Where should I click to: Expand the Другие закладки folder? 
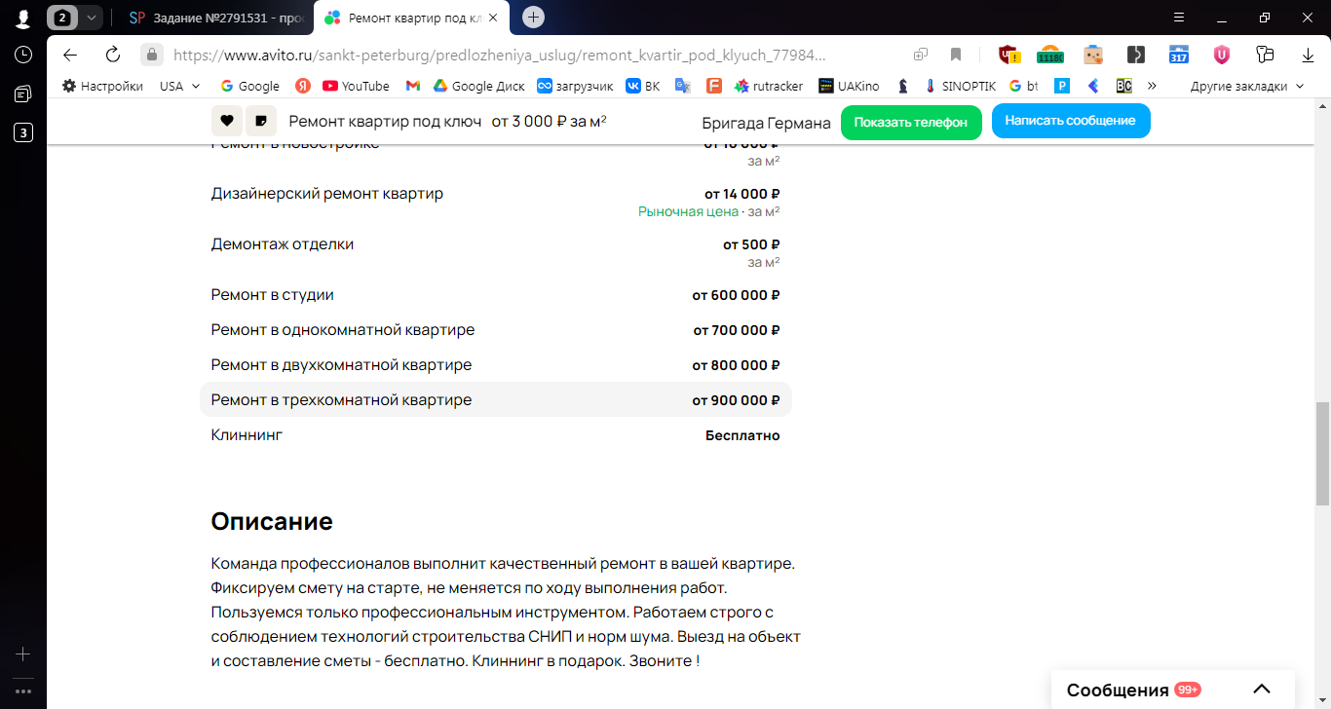1246,86
